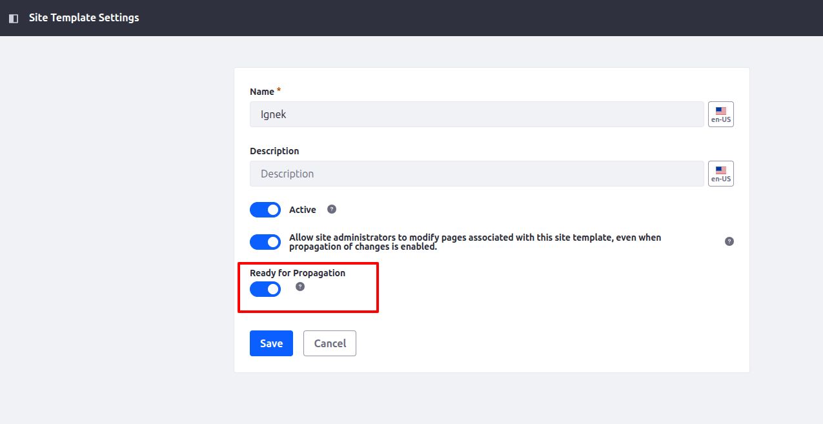823x424 pixels.
Task: Toggle the product menu sidebar icon
Action: pos(14,18)
